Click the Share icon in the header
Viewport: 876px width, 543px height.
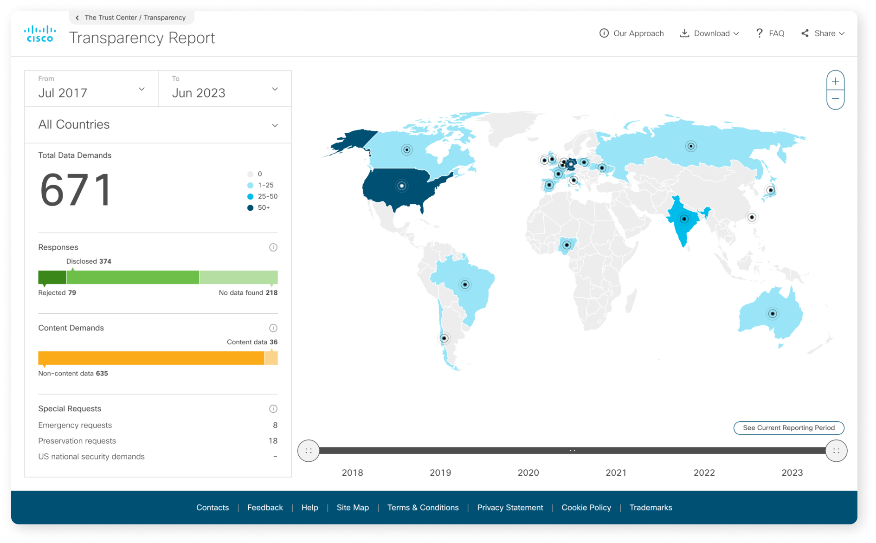(x=805, y=33)
